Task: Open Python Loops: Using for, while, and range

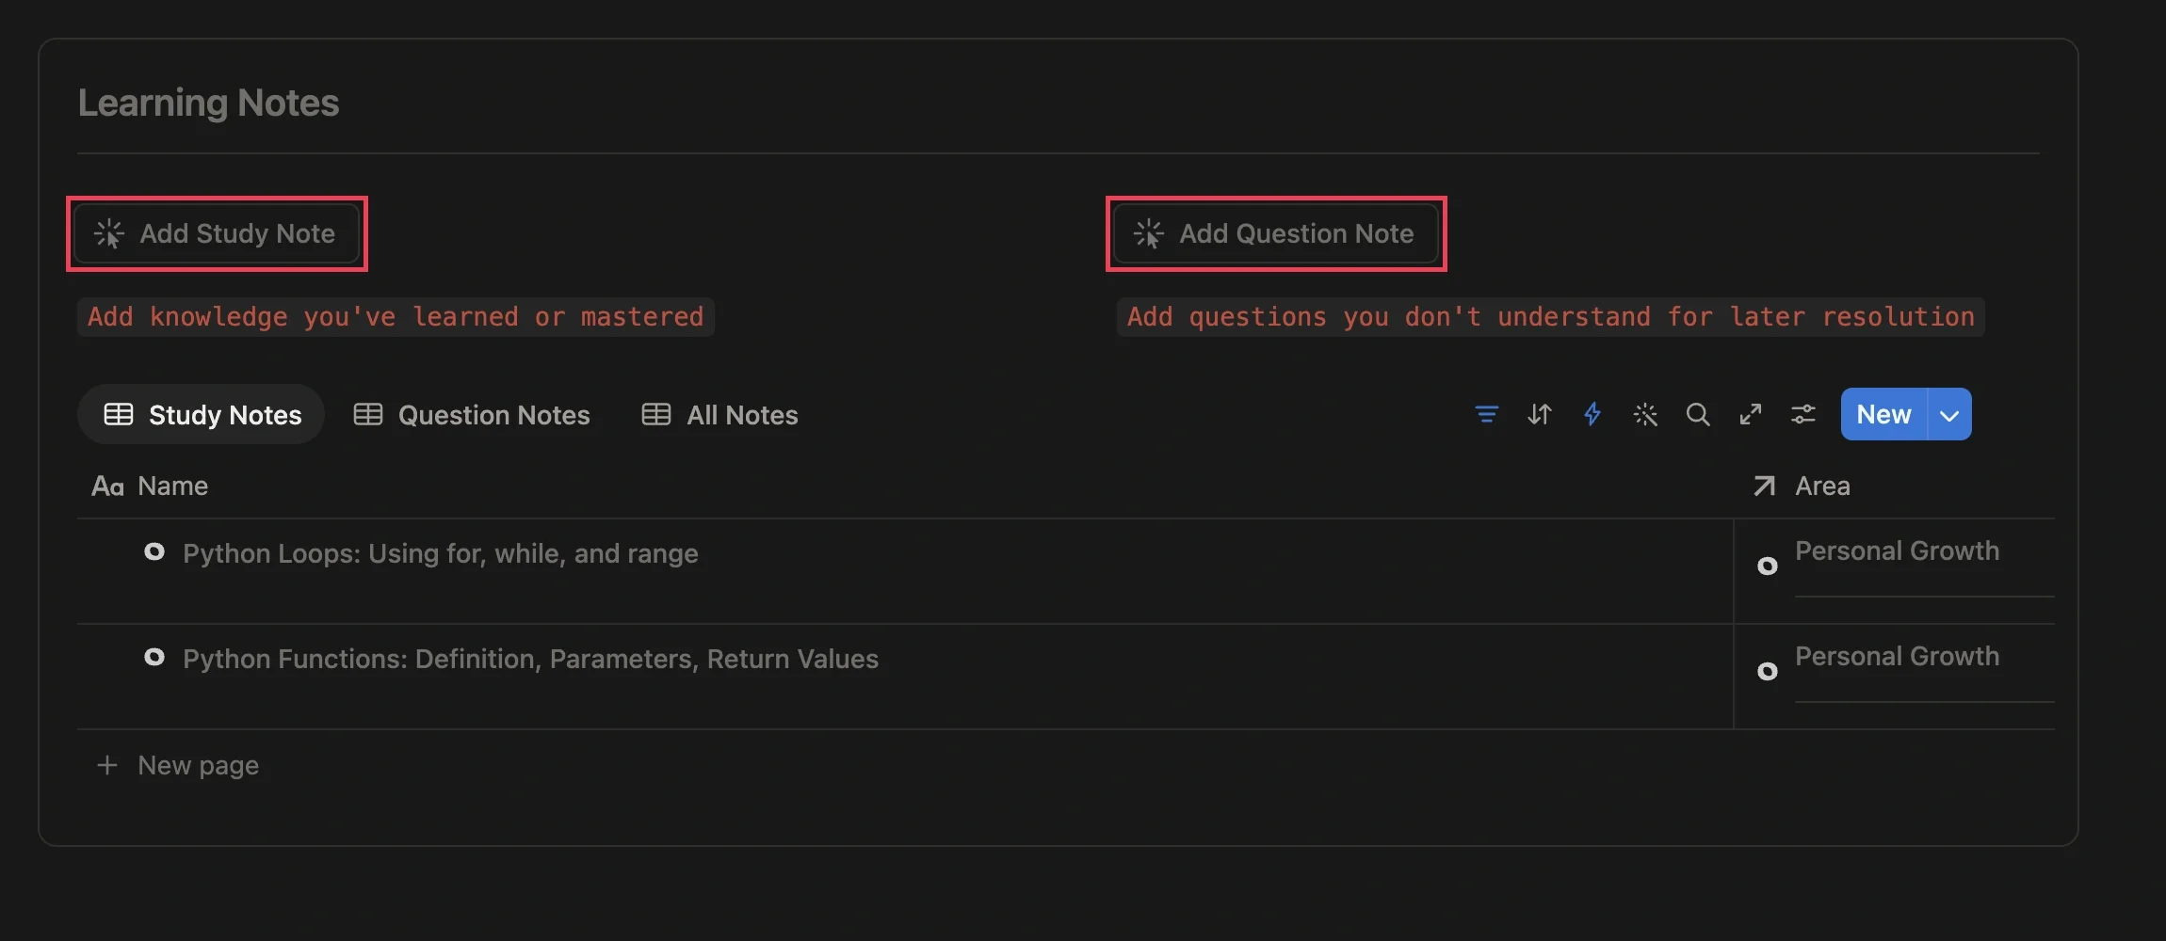Action: click(441, 553)
